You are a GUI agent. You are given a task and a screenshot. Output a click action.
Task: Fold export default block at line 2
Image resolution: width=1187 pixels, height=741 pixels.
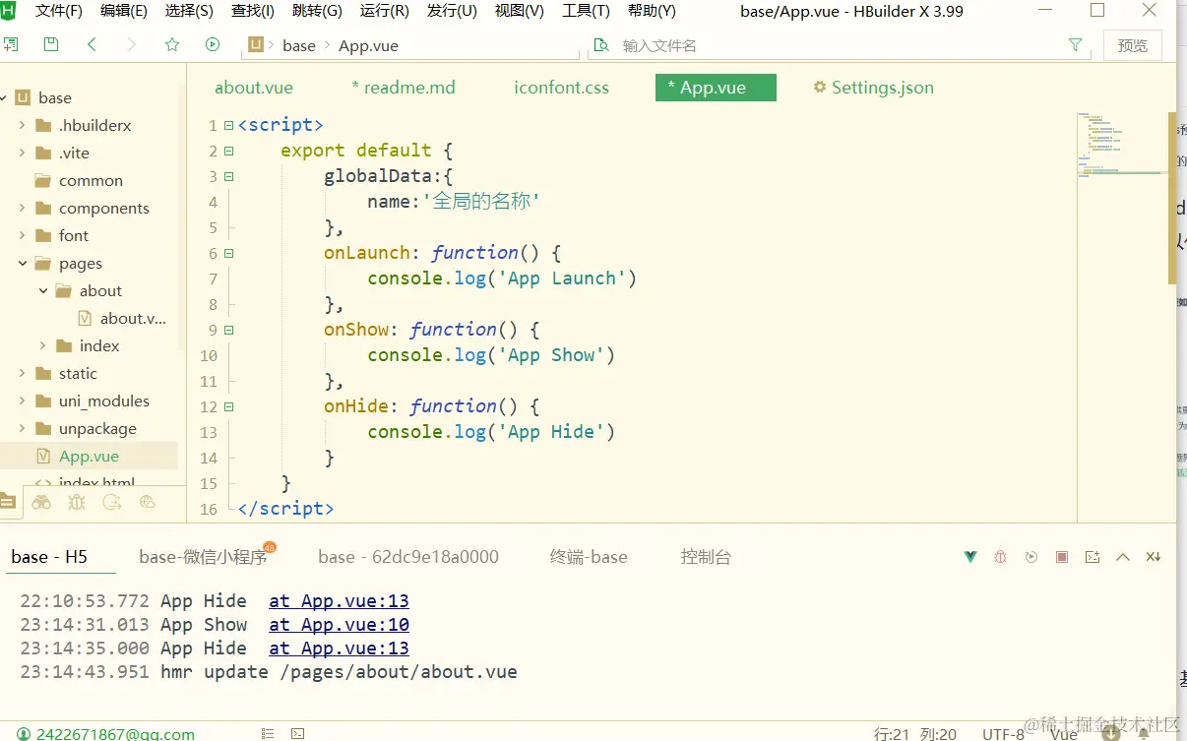[x=228, y=152]
